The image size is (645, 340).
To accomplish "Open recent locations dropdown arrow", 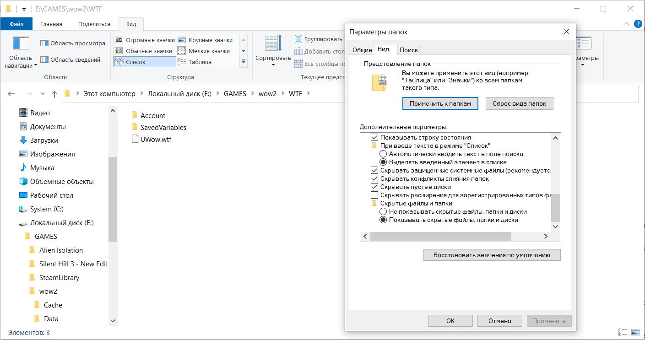I will pyautogui.click(x=43, y=94).
